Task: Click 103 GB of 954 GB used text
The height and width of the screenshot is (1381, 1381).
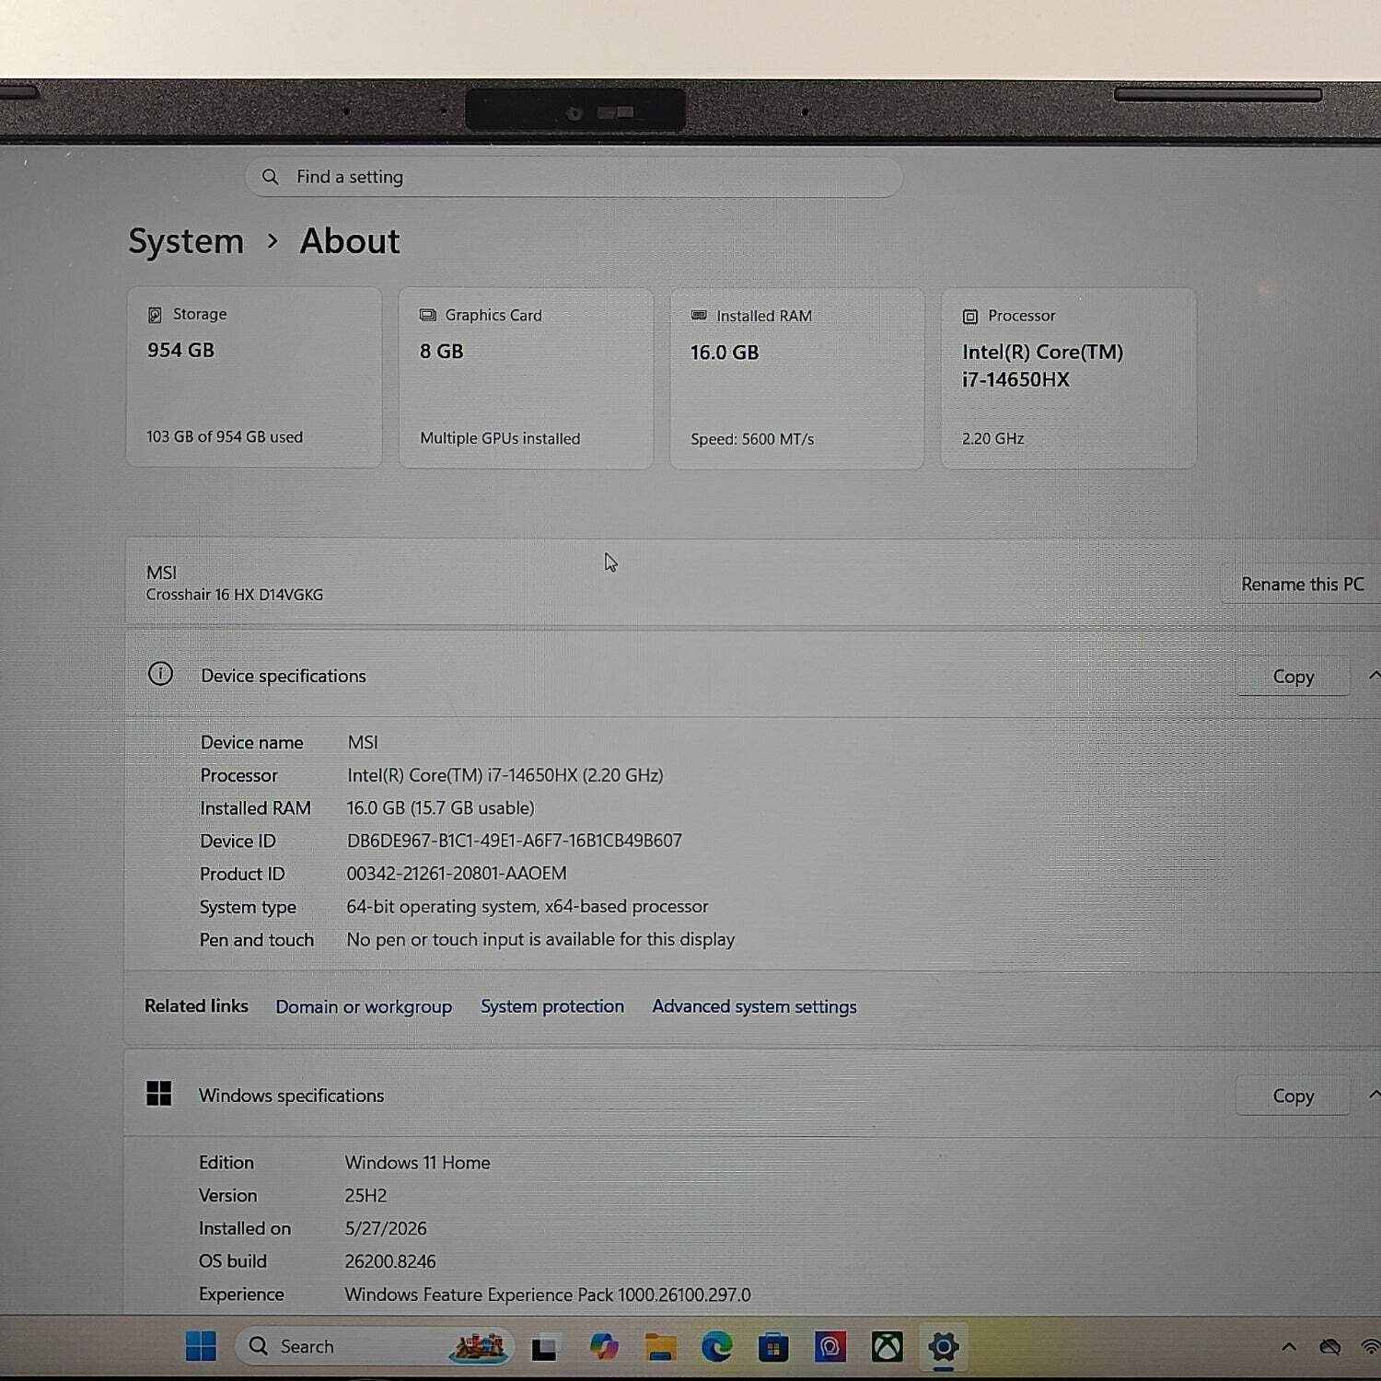Action: [225, 437]
